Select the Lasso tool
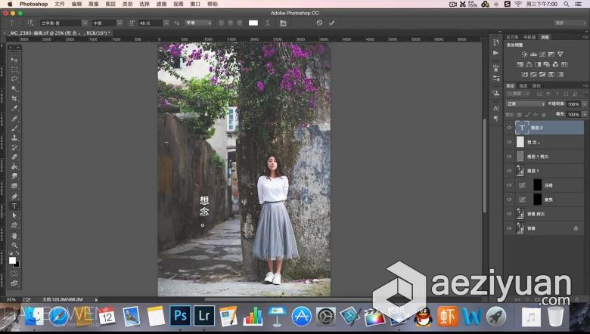Screen dimensions: 590x334 point(14,79)
